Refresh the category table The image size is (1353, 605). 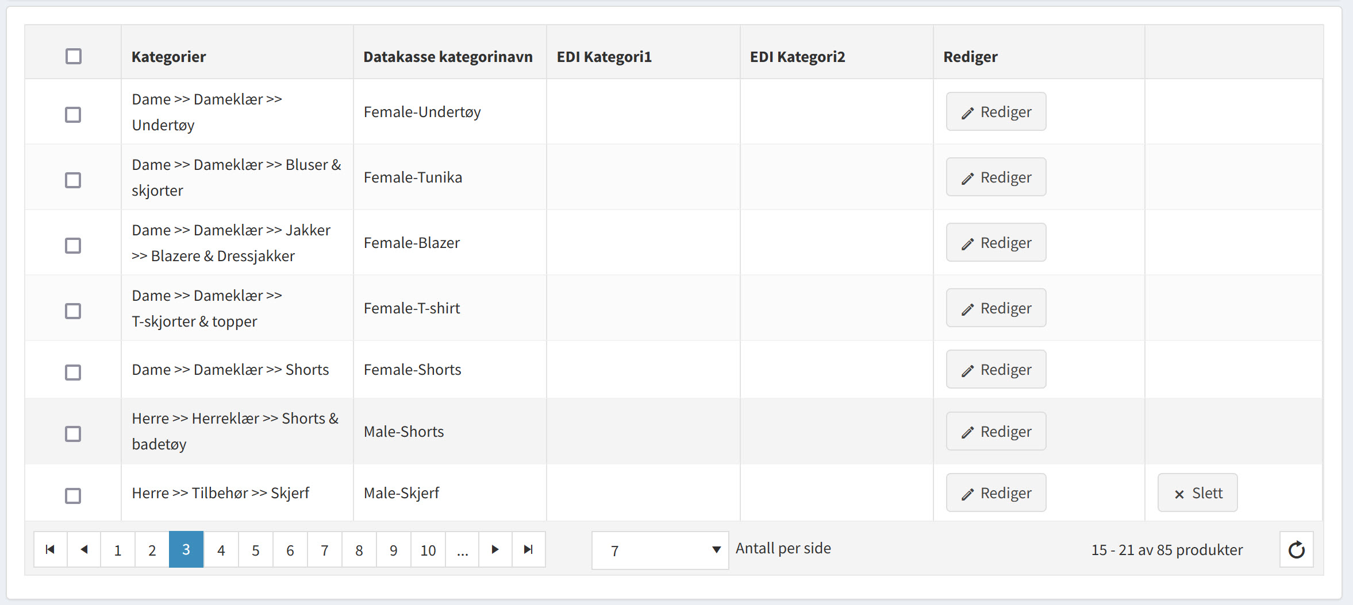click(x=1296, y=550)
